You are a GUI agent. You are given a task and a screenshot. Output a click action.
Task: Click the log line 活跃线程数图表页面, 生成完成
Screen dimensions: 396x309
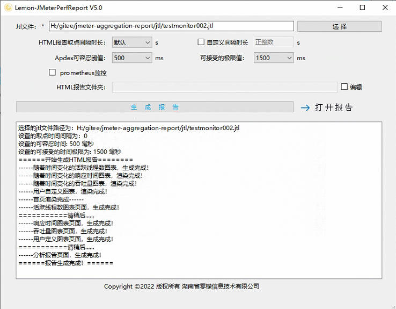click(69, 207)
